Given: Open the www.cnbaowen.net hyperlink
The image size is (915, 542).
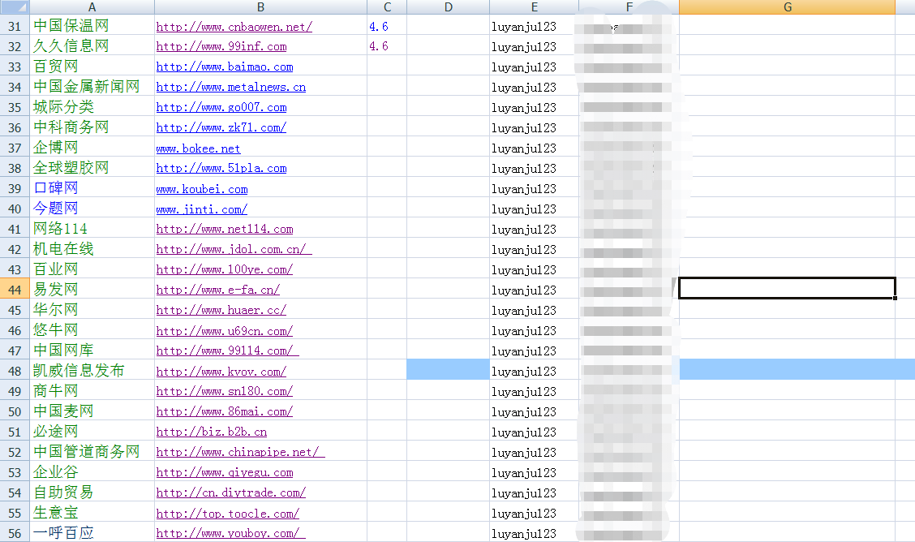Looking at the screenshot, I should (234, 27).
